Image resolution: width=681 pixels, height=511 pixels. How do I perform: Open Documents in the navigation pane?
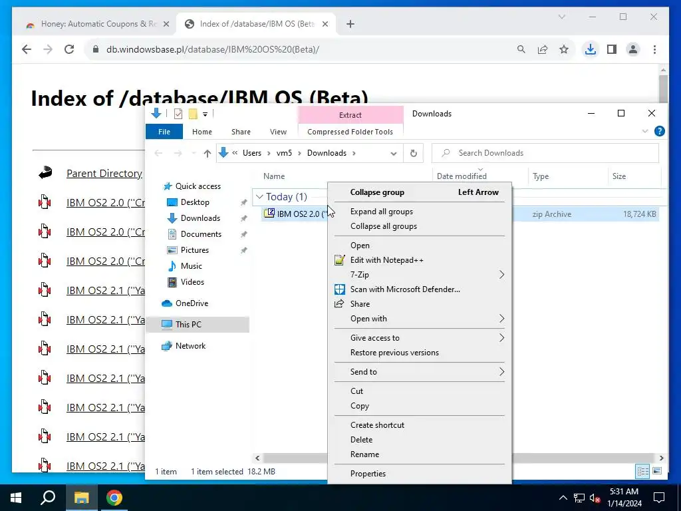point(201,234)
